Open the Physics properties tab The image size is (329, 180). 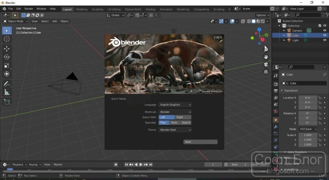pos(276,140)
